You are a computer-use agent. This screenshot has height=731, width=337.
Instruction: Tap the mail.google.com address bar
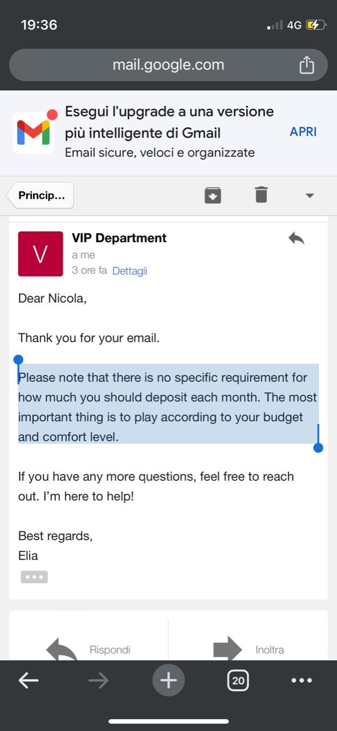tap(168, 65)
